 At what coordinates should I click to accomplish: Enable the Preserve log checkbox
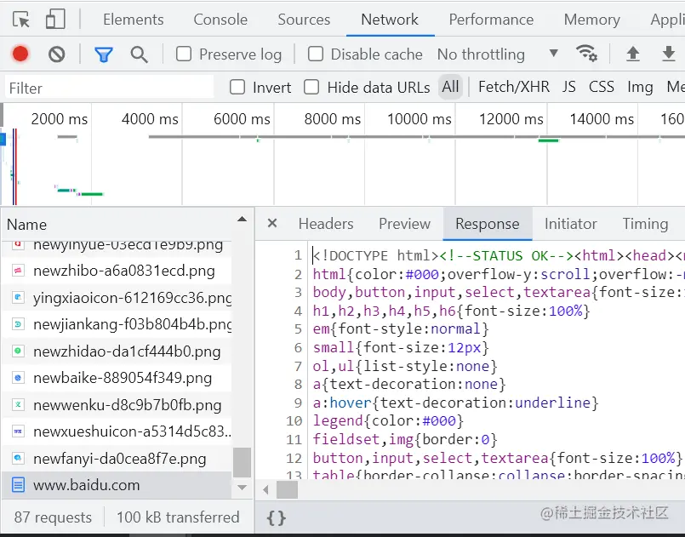click(x=184, y=54)
